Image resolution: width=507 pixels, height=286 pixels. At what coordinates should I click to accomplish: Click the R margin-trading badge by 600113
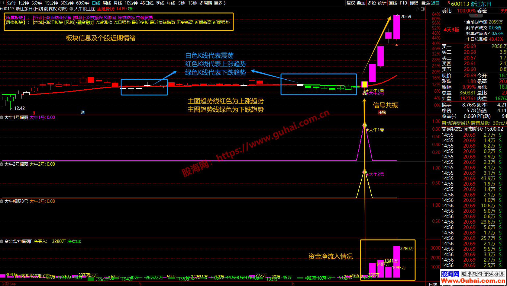tap(449, 2)
